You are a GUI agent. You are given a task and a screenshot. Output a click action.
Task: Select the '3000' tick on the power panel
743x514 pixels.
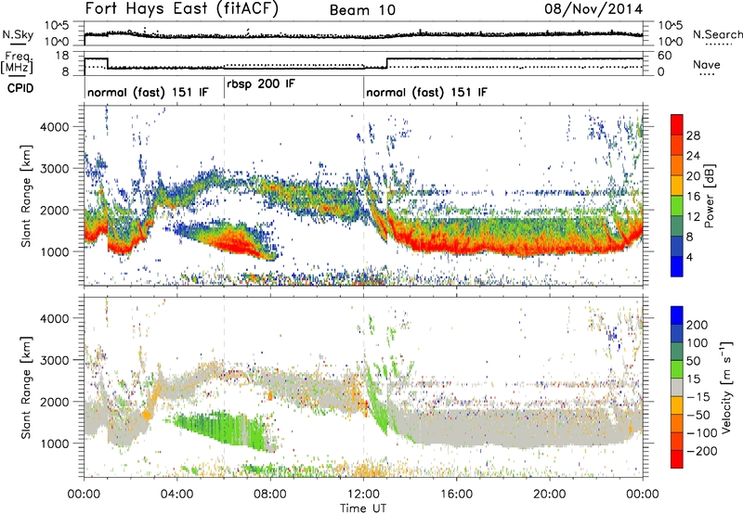coord(54,169)
